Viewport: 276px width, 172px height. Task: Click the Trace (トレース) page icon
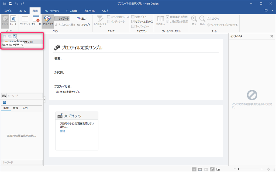13,21
